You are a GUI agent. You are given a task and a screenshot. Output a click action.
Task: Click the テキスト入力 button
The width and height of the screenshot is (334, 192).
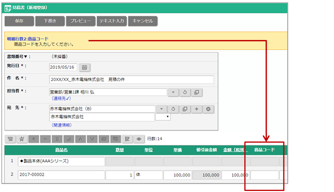(112, 21)
